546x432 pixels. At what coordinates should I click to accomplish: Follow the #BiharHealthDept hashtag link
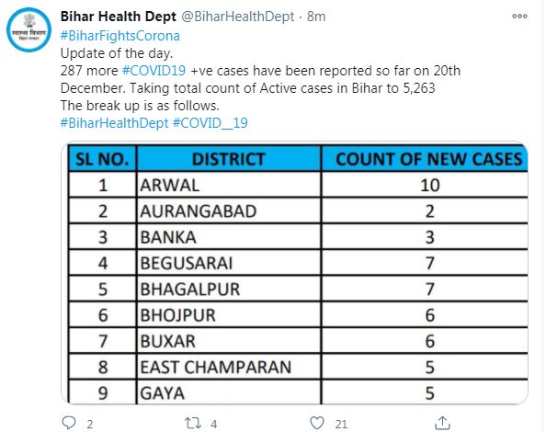click(115, 123)
